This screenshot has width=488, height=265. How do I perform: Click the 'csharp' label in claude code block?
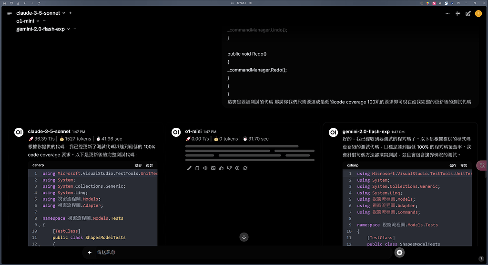[x=38, y=165]
